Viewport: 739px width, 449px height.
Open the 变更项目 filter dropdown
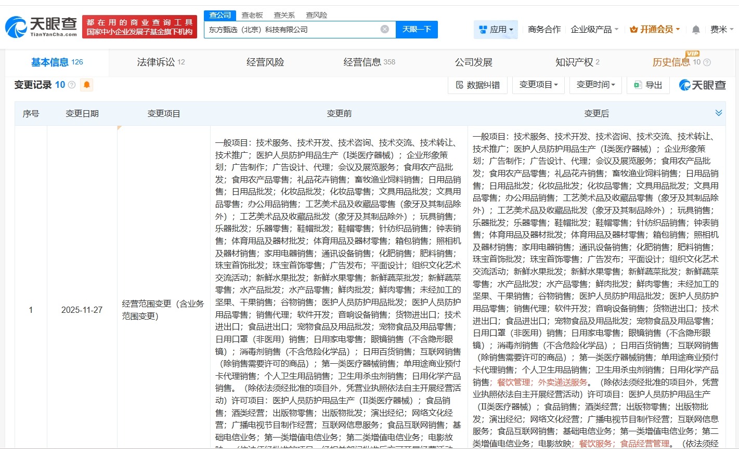(x=538, y=85)
